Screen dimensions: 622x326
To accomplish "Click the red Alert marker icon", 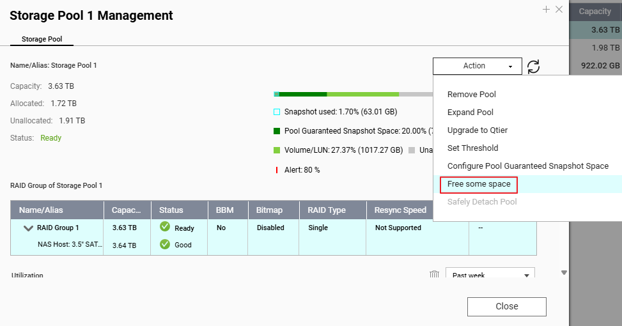I will pos(277,170).
